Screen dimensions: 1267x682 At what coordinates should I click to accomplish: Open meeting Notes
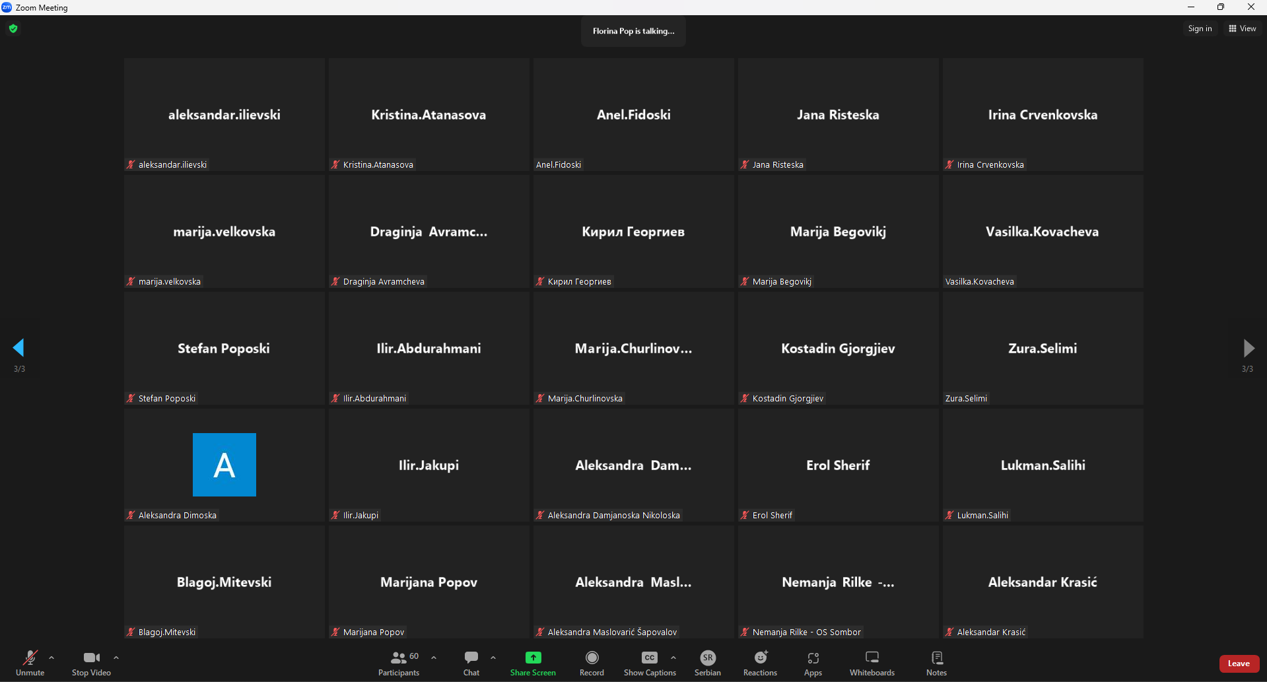pyautogui.click(x=937, y=663)
